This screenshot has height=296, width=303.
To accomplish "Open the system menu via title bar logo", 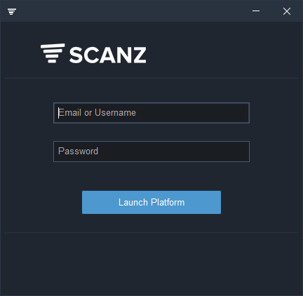I will pyautogui.click(x=12, y=11).
